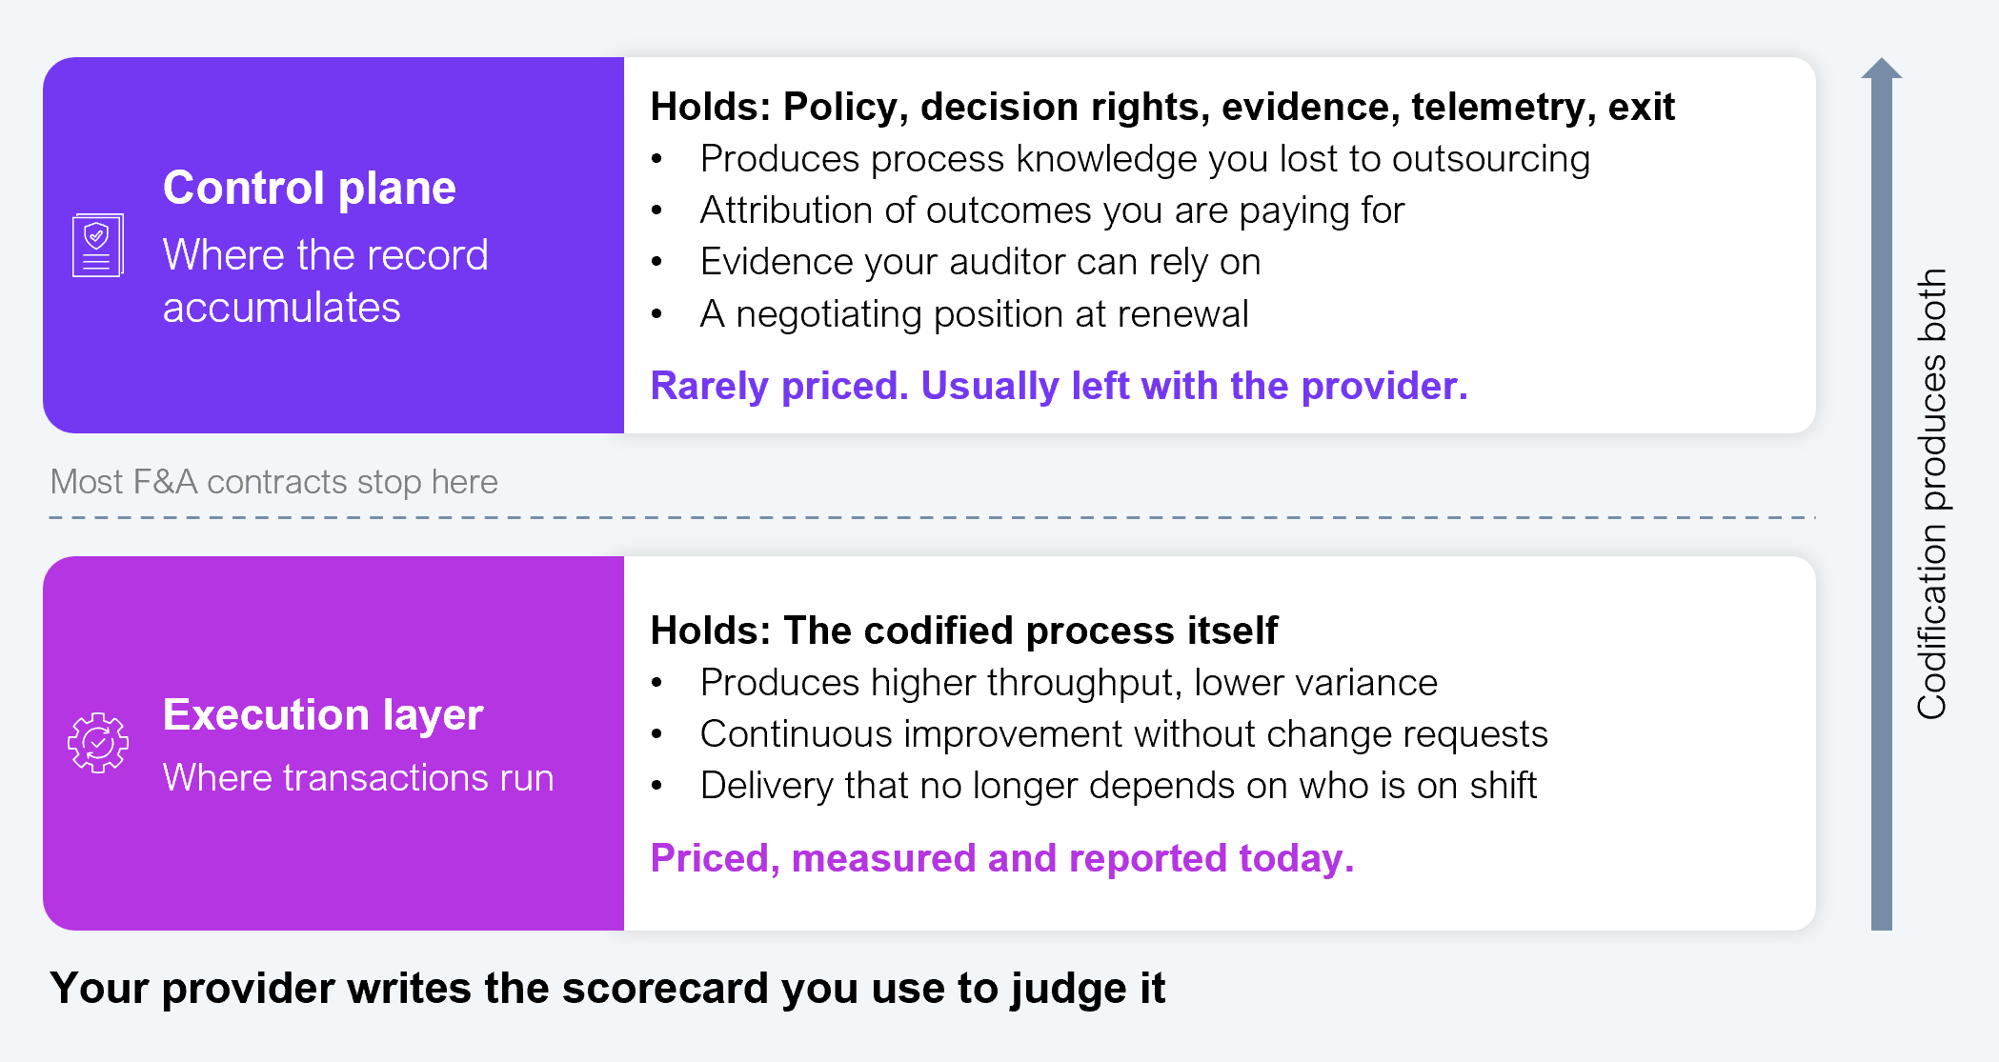Click the upward arrow head of the Codification bar
1999x1062 pixels.
coord(1882,69)
